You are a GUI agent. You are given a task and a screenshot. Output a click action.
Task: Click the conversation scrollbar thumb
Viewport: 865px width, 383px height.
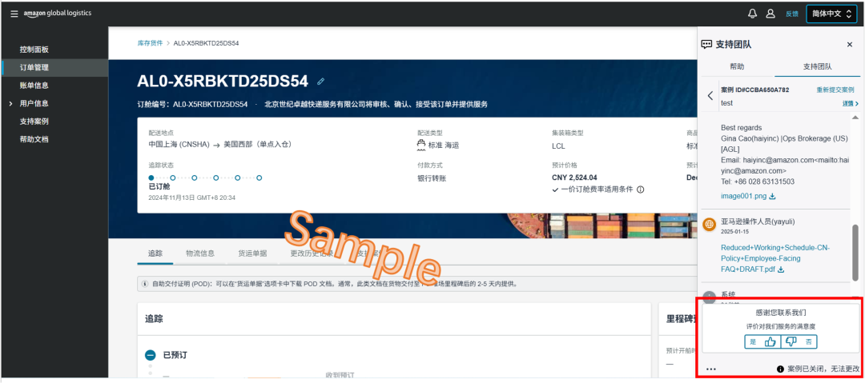(x=855, y=252)
